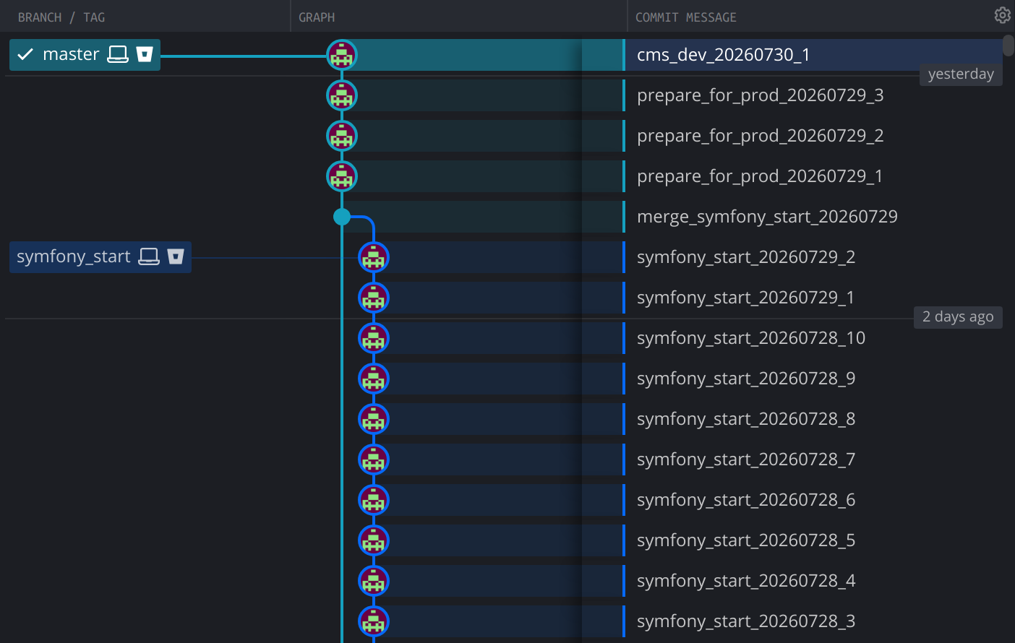Select commit message symfony_start_20260728_4

(x=746, y=581)
